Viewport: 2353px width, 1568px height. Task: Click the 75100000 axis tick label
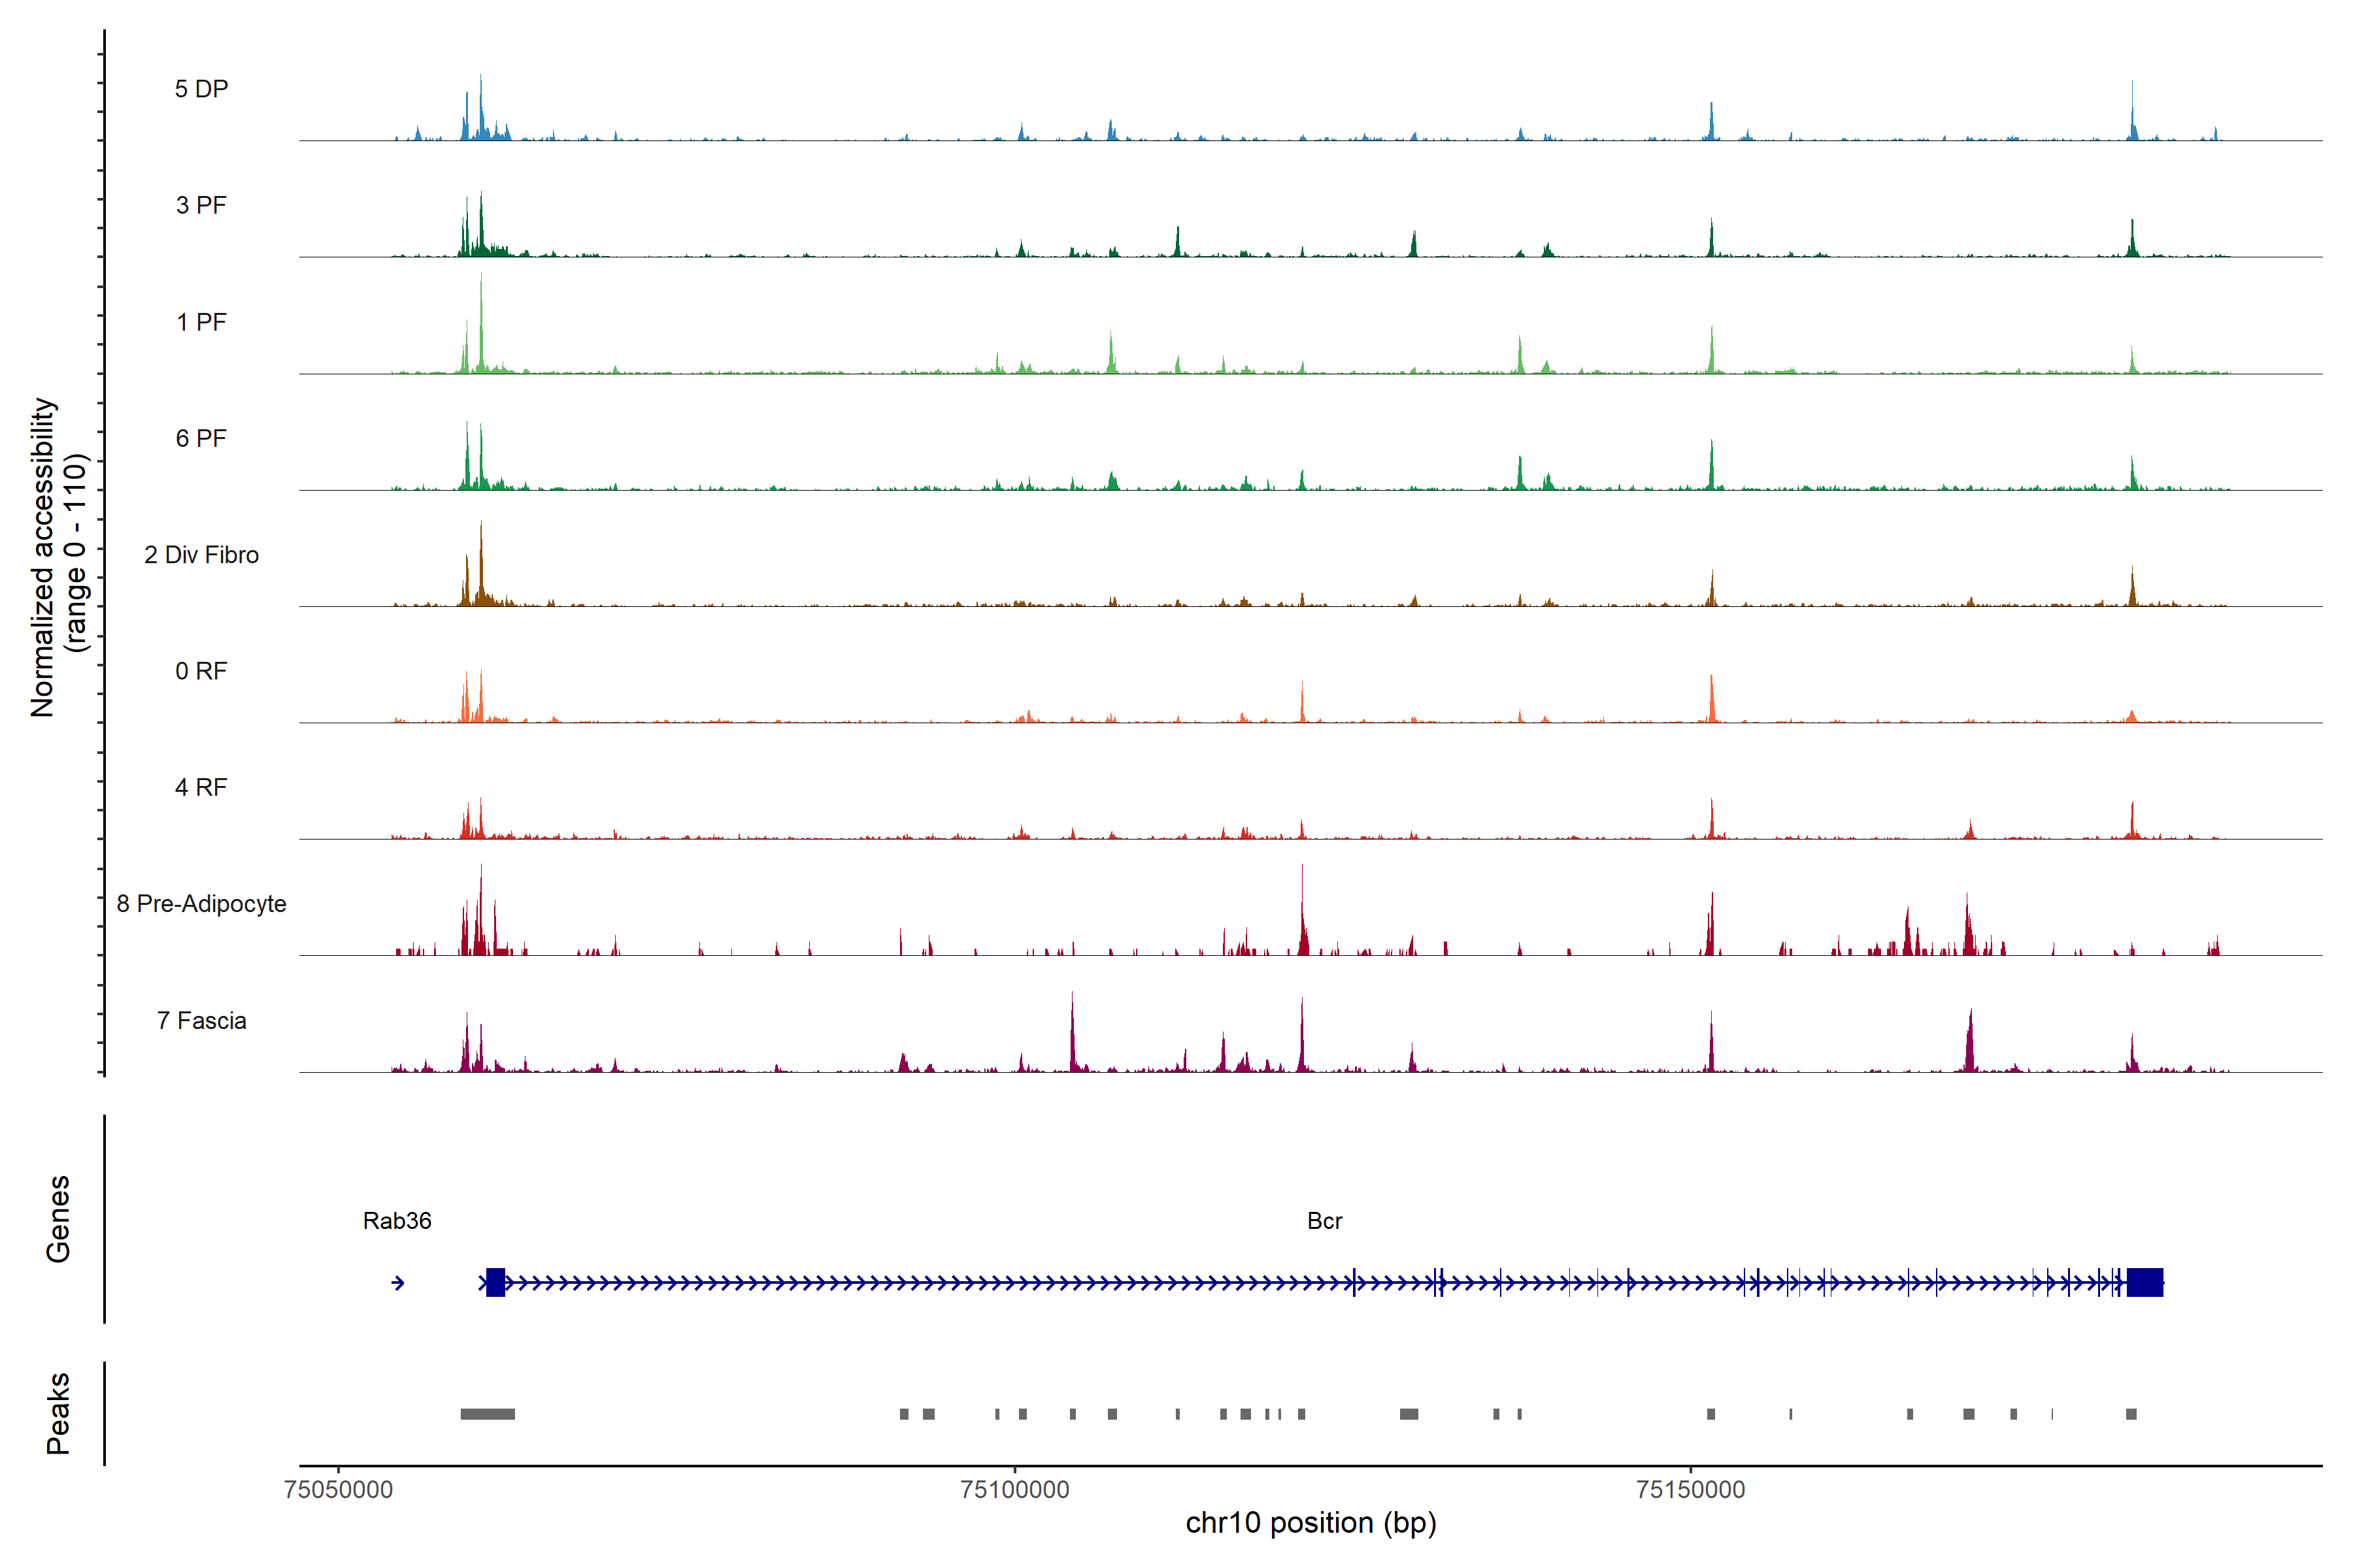[x=1014, y=1489]
